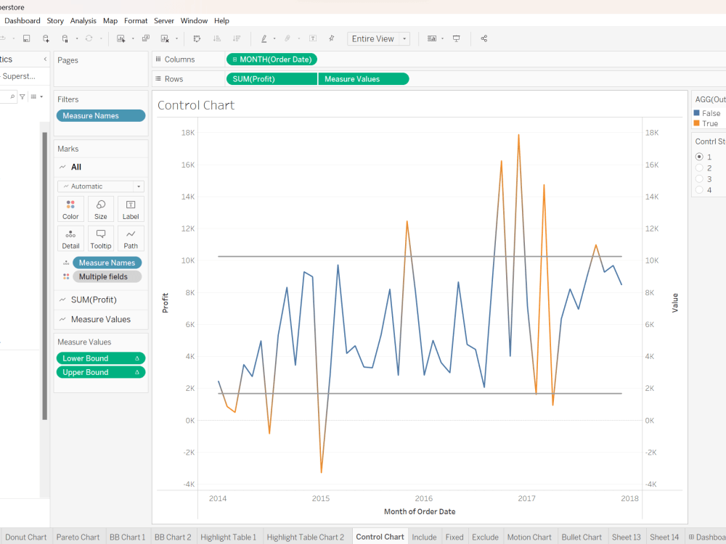726x544 pixels.
Task: Expand the mark type Automatic dropdown
Action: point(140,186)
